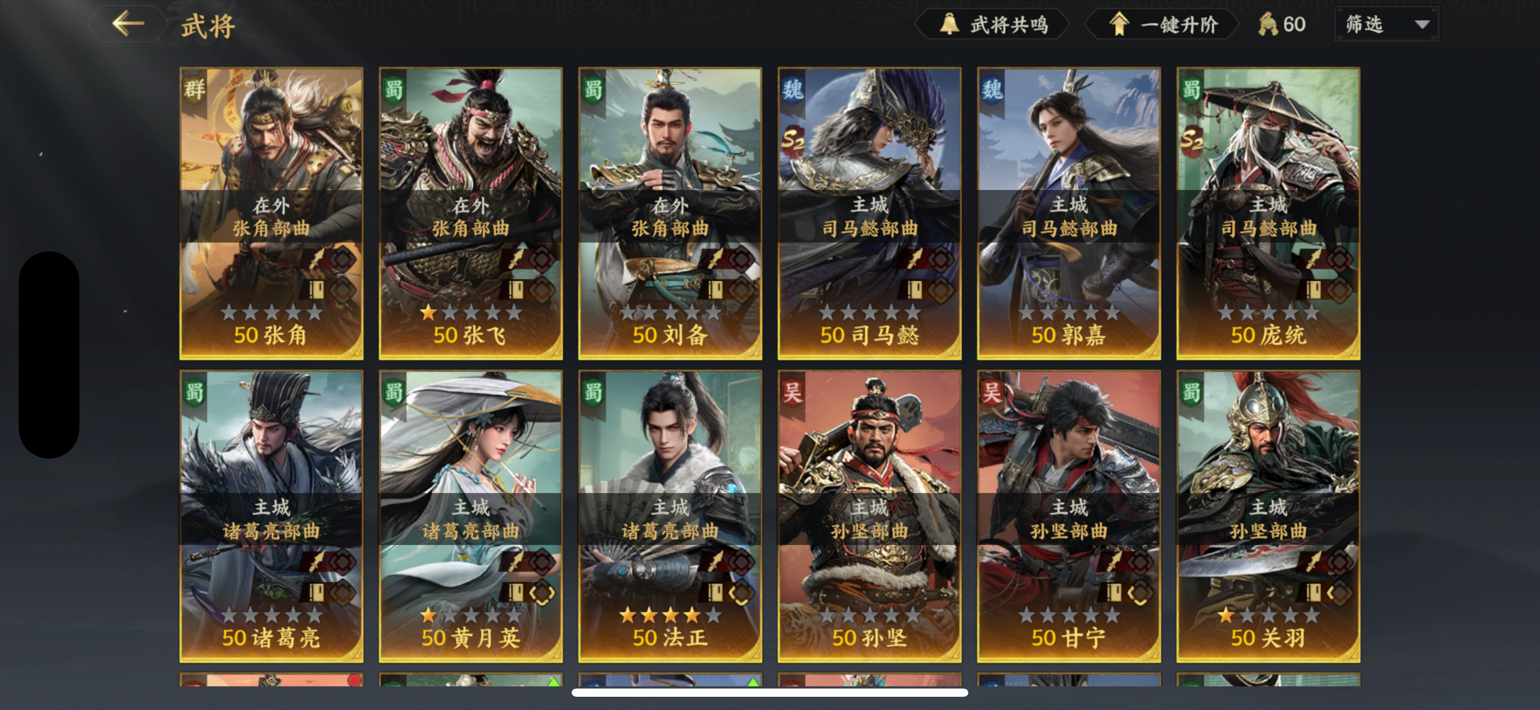
Task: Select the 刘备 general card
Action: pyautogui.click(x=670, y=214)
